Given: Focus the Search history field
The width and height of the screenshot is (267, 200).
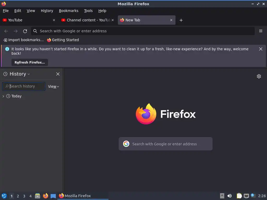Looking at the screenshot, I should point(24,86).
